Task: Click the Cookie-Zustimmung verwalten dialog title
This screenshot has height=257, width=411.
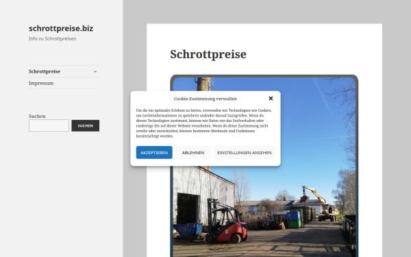Action: (x=206, y=99)
